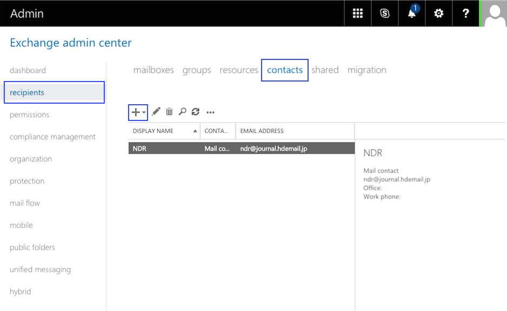Switch to the migration tab

click(x=367, y=70)
